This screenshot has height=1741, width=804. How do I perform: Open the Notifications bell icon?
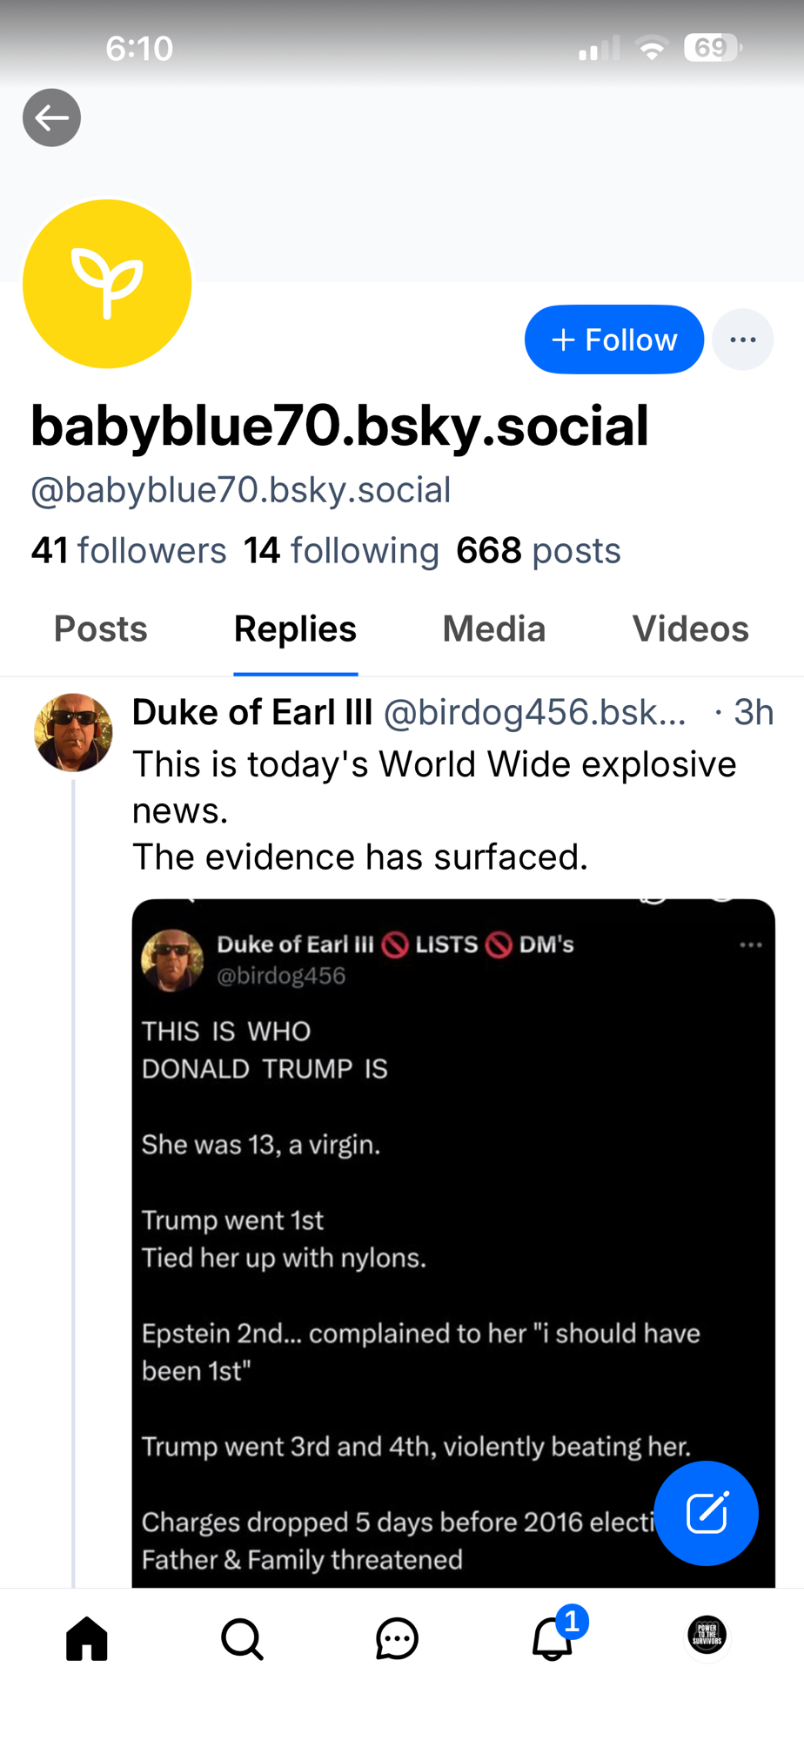click(553, 1638)
